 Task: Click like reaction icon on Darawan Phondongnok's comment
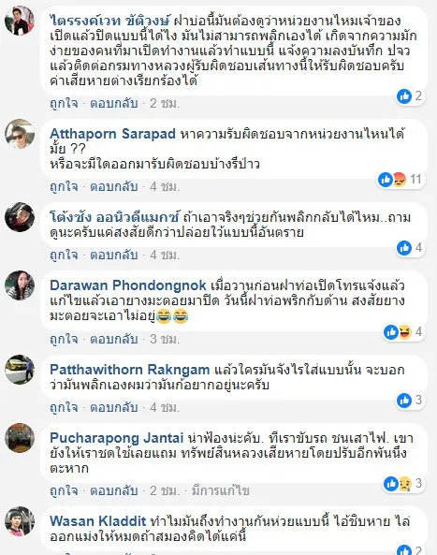point(391,332)
